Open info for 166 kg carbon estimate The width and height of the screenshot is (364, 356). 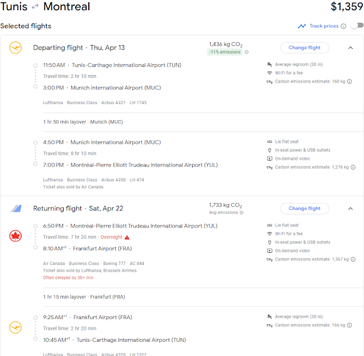tap(349, 325)
